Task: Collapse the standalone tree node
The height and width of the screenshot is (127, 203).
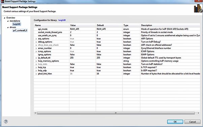Action: (8, 21)
